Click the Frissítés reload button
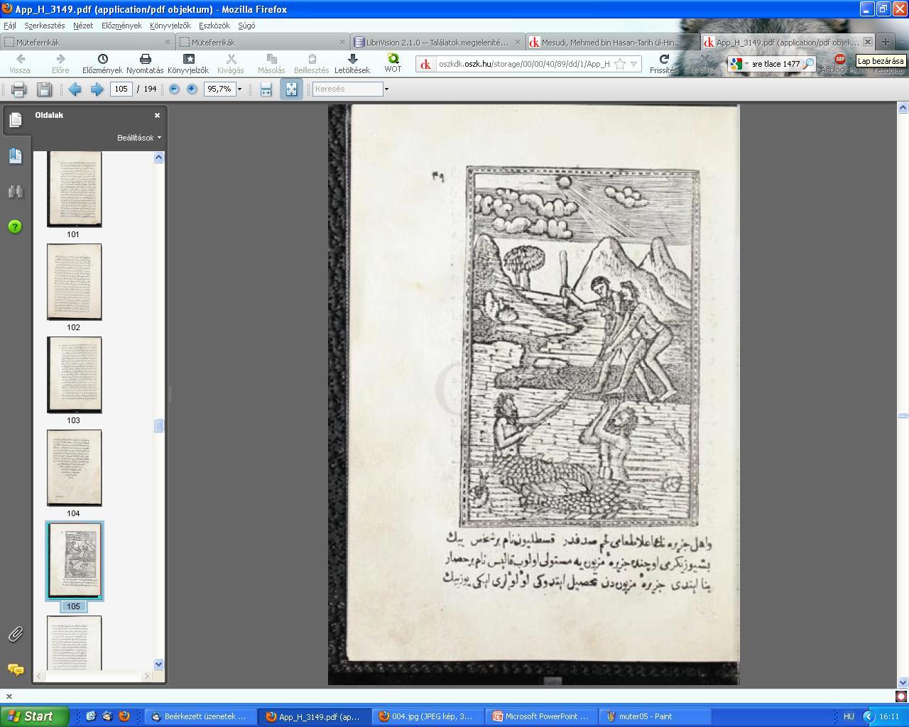909x727 pixels. (664, 63)
